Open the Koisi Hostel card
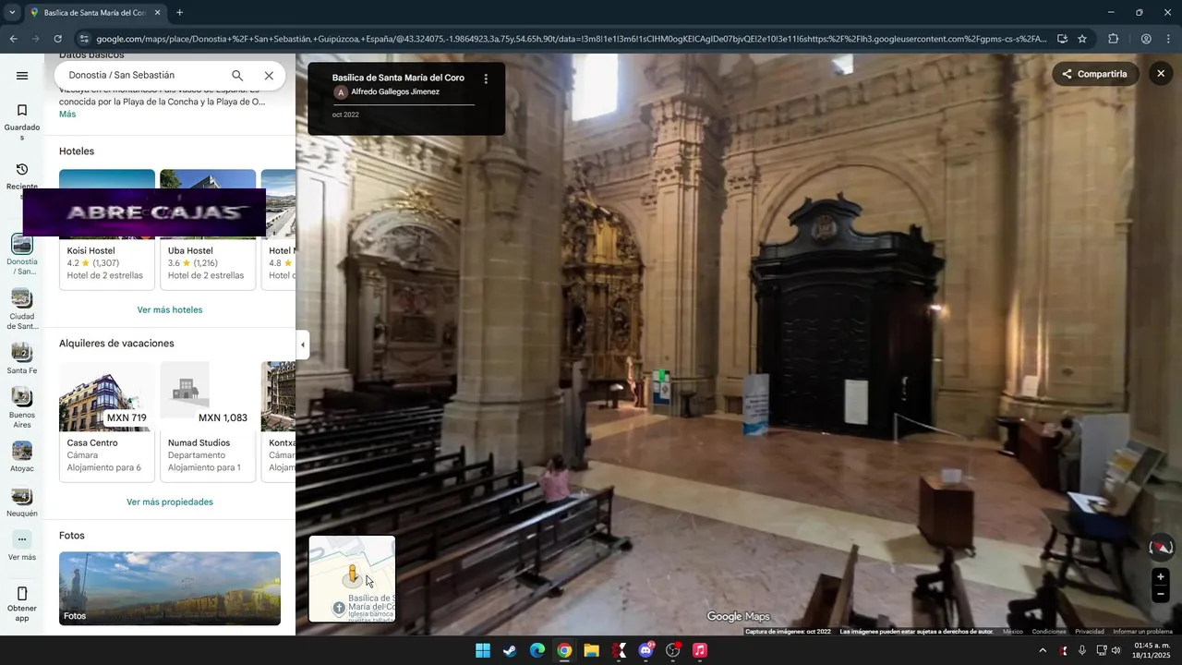The image size is (1182, 665). click(x=107, y=229)
